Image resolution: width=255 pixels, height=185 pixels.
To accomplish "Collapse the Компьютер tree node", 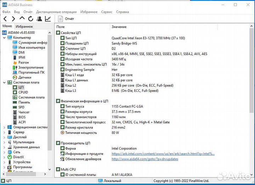I will 4,38.
